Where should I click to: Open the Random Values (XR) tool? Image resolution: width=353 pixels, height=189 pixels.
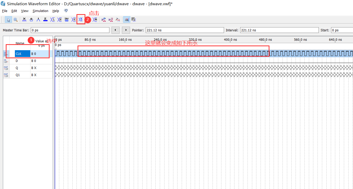click(x=95, y=20)
